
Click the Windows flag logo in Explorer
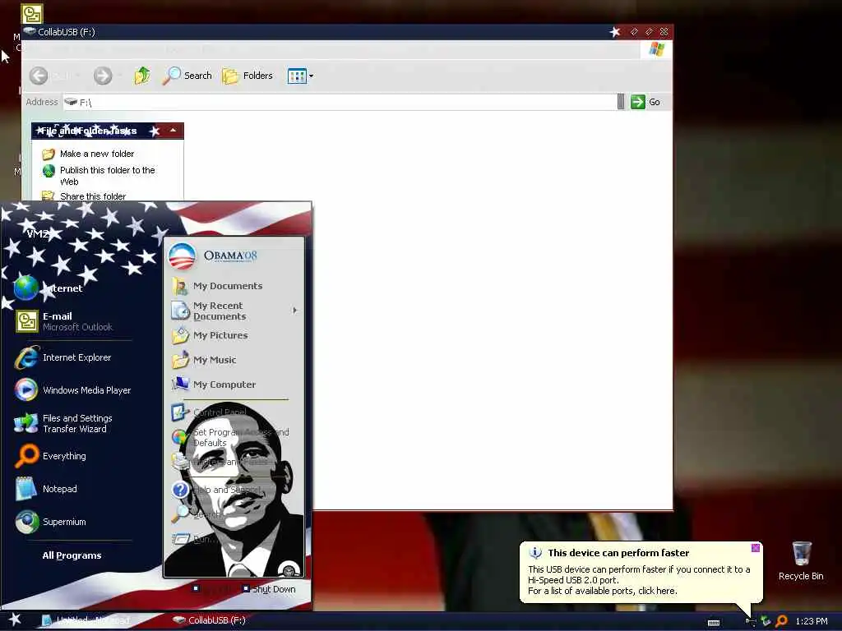pos(656,49)
